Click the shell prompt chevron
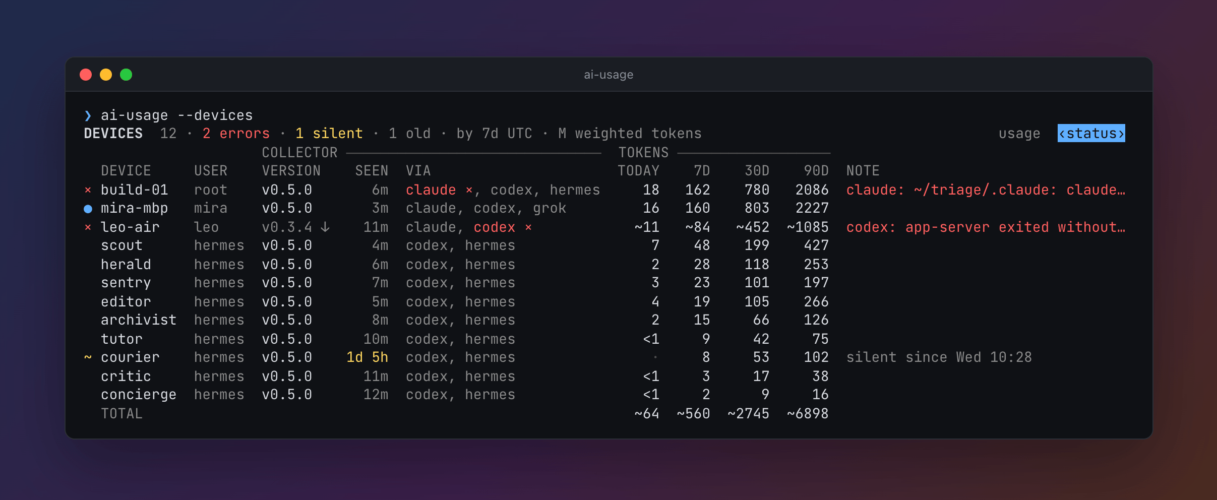Viewport: 1217px width, 500px height. click(88, 115)
